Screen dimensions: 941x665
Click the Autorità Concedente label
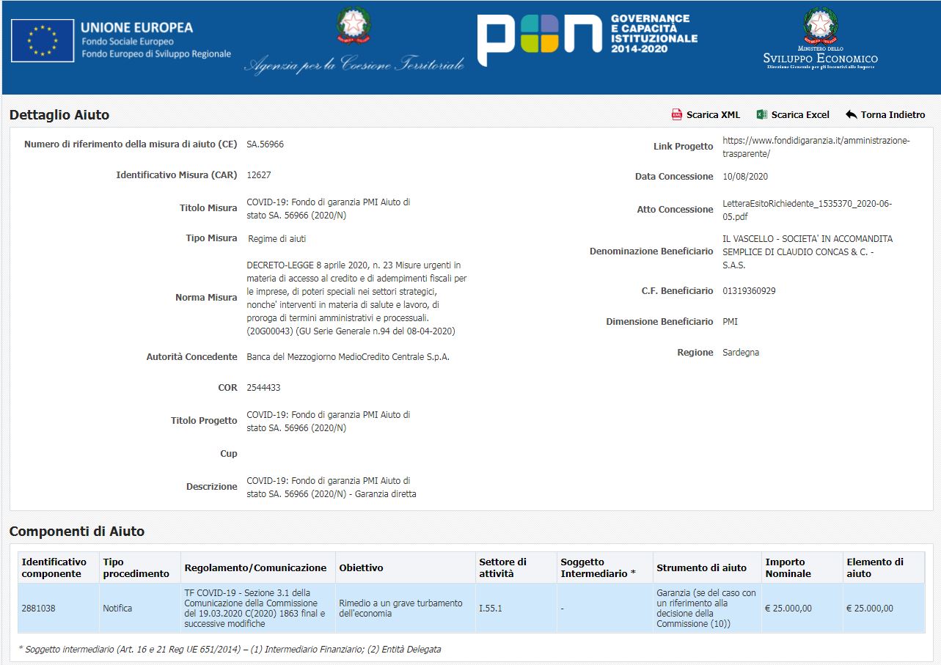pos(192,357)
